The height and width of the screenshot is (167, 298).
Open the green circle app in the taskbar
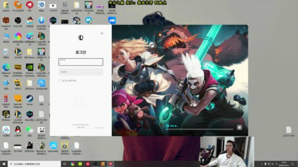click(80, 164)
